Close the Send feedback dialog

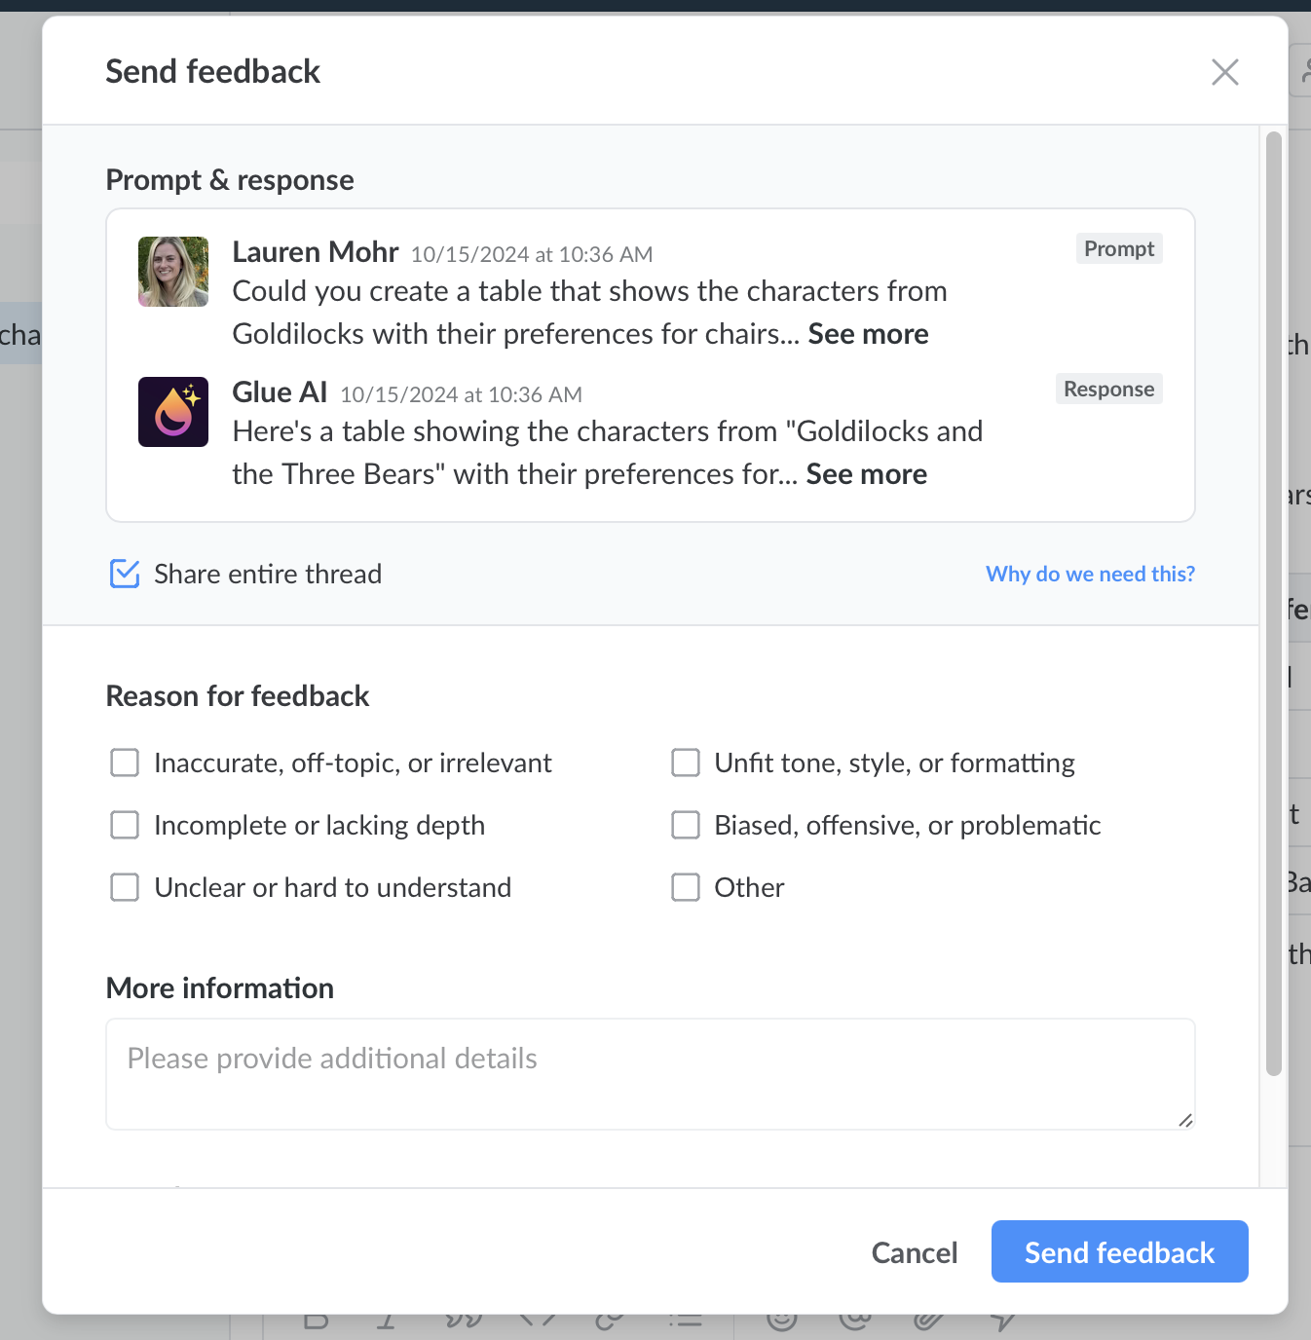click(x=1224, y=72)
